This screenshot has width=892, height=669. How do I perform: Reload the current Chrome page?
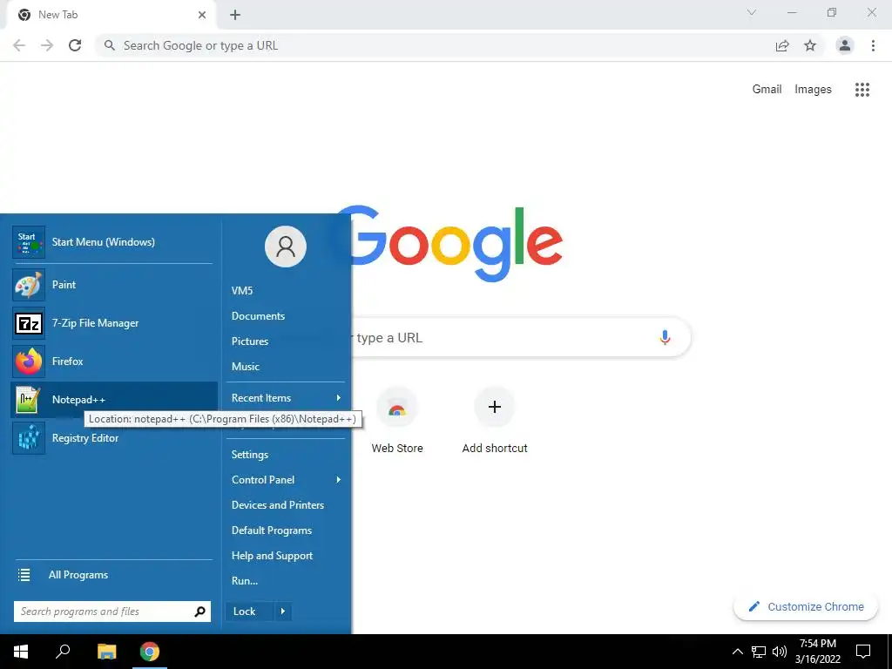point(75,45)
